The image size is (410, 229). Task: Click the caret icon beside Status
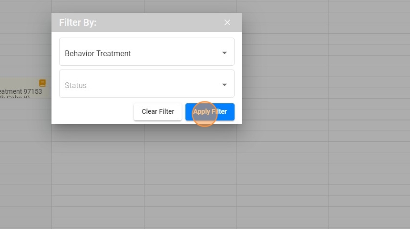tap(225, 85)
